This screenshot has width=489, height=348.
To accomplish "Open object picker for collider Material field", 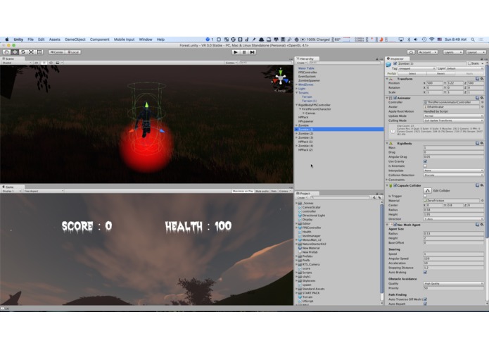I will [x=482, y=201].
